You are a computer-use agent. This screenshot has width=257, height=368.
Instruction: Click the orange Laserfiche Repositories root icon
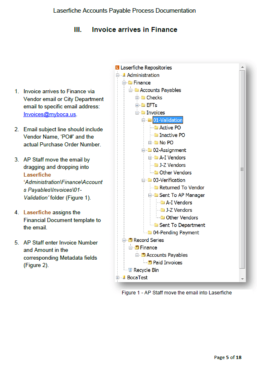(117, 67)
